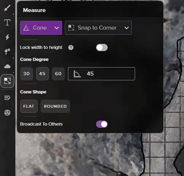
Task: Toggle Lock width to height switch
Action: tap(102, 47)
